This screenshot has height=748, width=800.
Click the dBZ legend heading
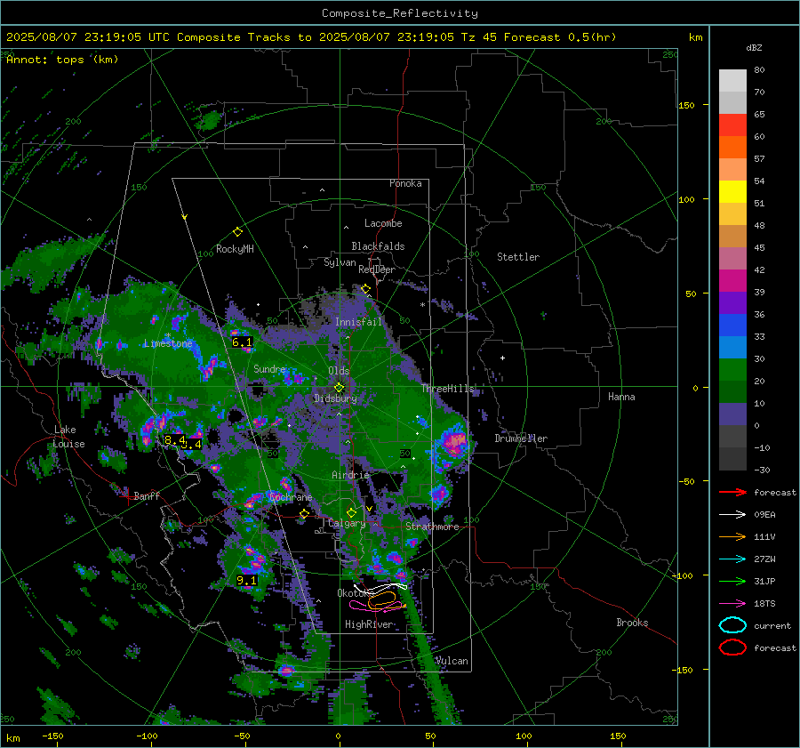click(x=754, y=47)
